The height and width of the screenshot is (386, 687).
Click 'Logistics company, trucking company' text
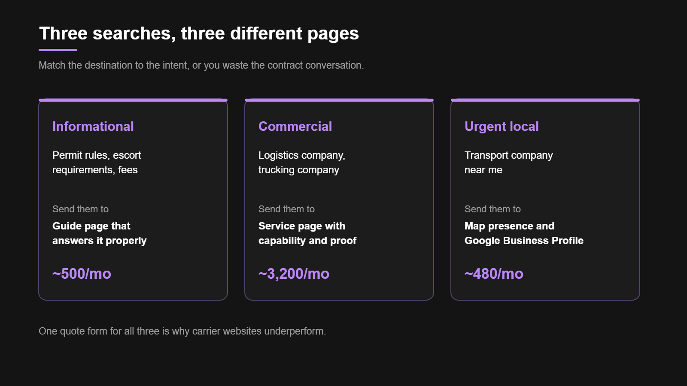click(302, 163)
